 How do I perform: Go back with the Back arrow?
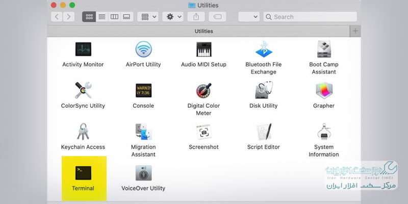click(57, 17)
